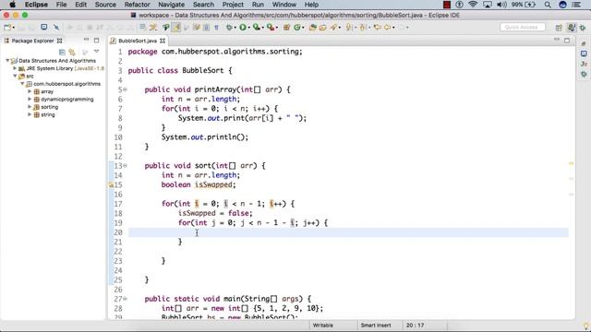Fold the sort method at line 13
Image resolution: width=591 pixels, height=332 pixels.
126,166
